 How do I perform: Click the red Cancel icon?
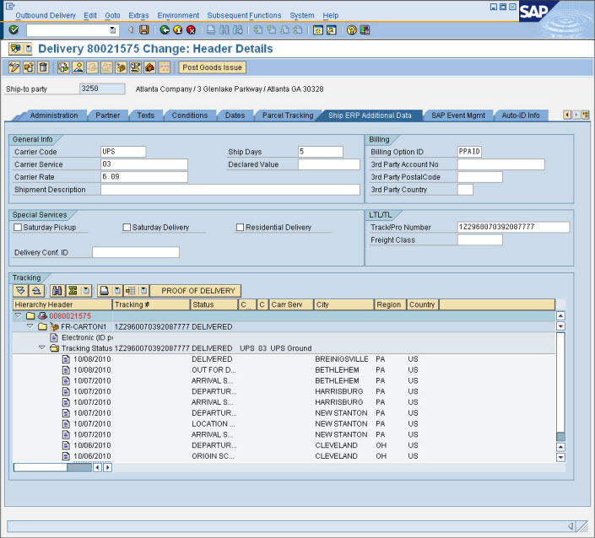192,30
